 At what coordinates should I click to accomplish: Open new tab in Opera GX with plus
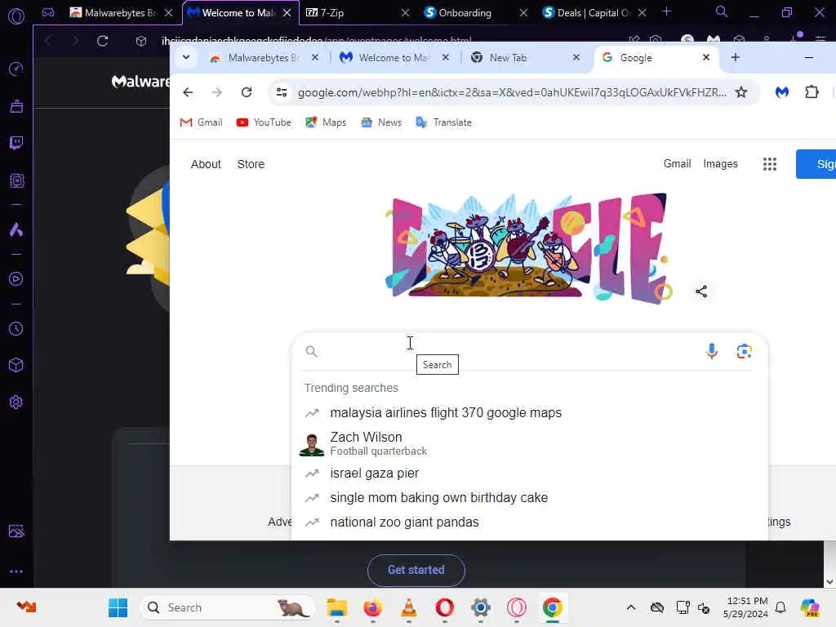point(666,11)
